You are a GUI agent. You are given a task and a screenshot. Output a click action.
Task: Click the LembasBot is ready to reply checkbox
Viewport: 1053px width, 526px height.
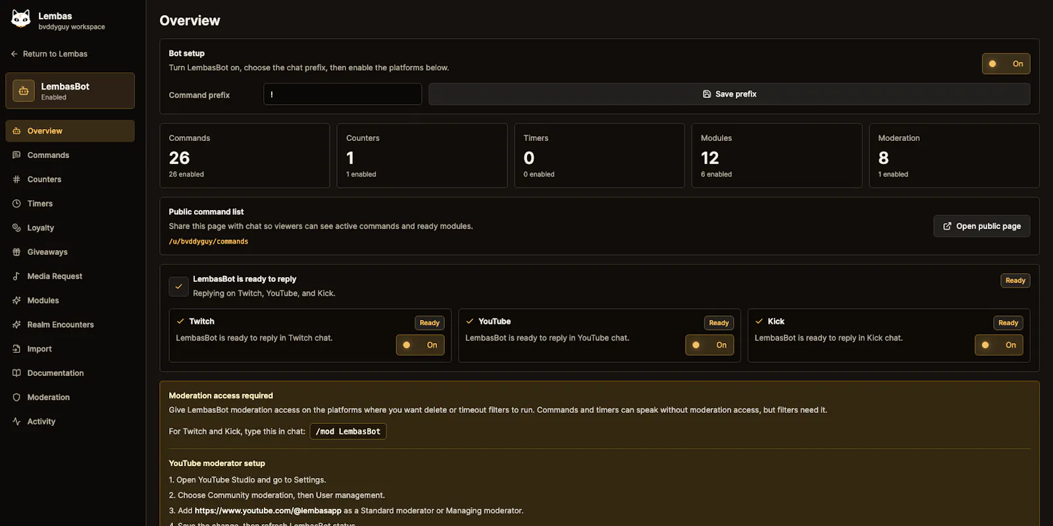[178, 286]
